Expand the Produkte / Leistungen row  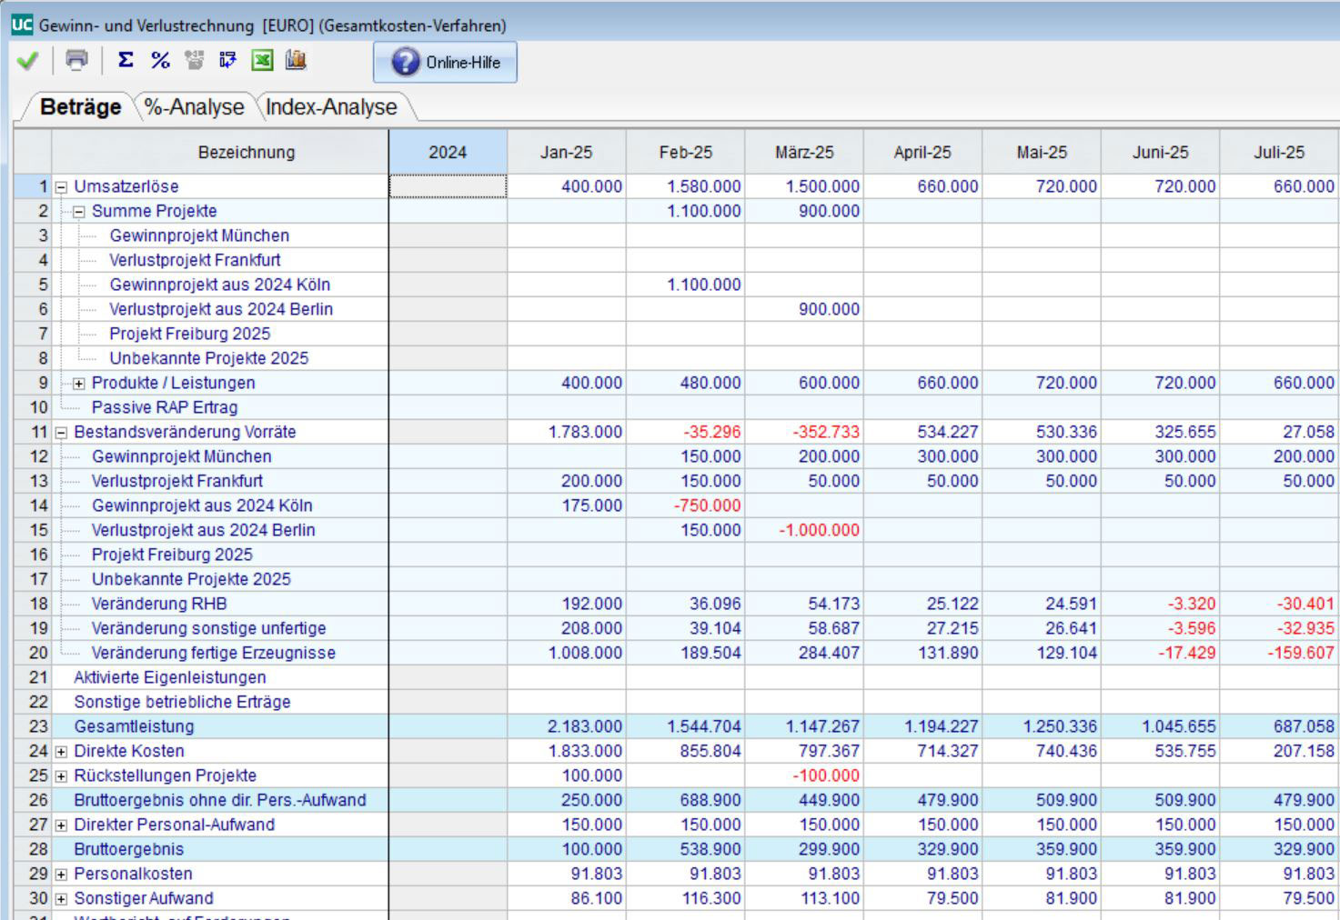(79, 384)
